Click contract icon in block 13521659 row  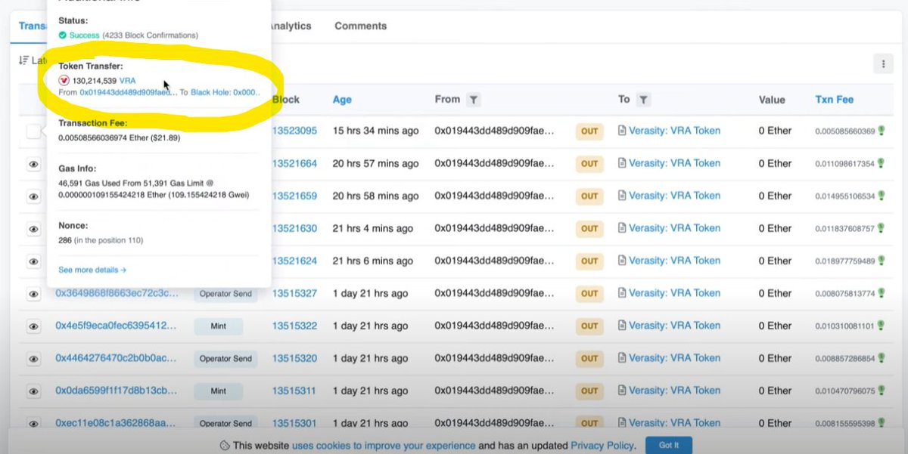click(x=622, y=196)
